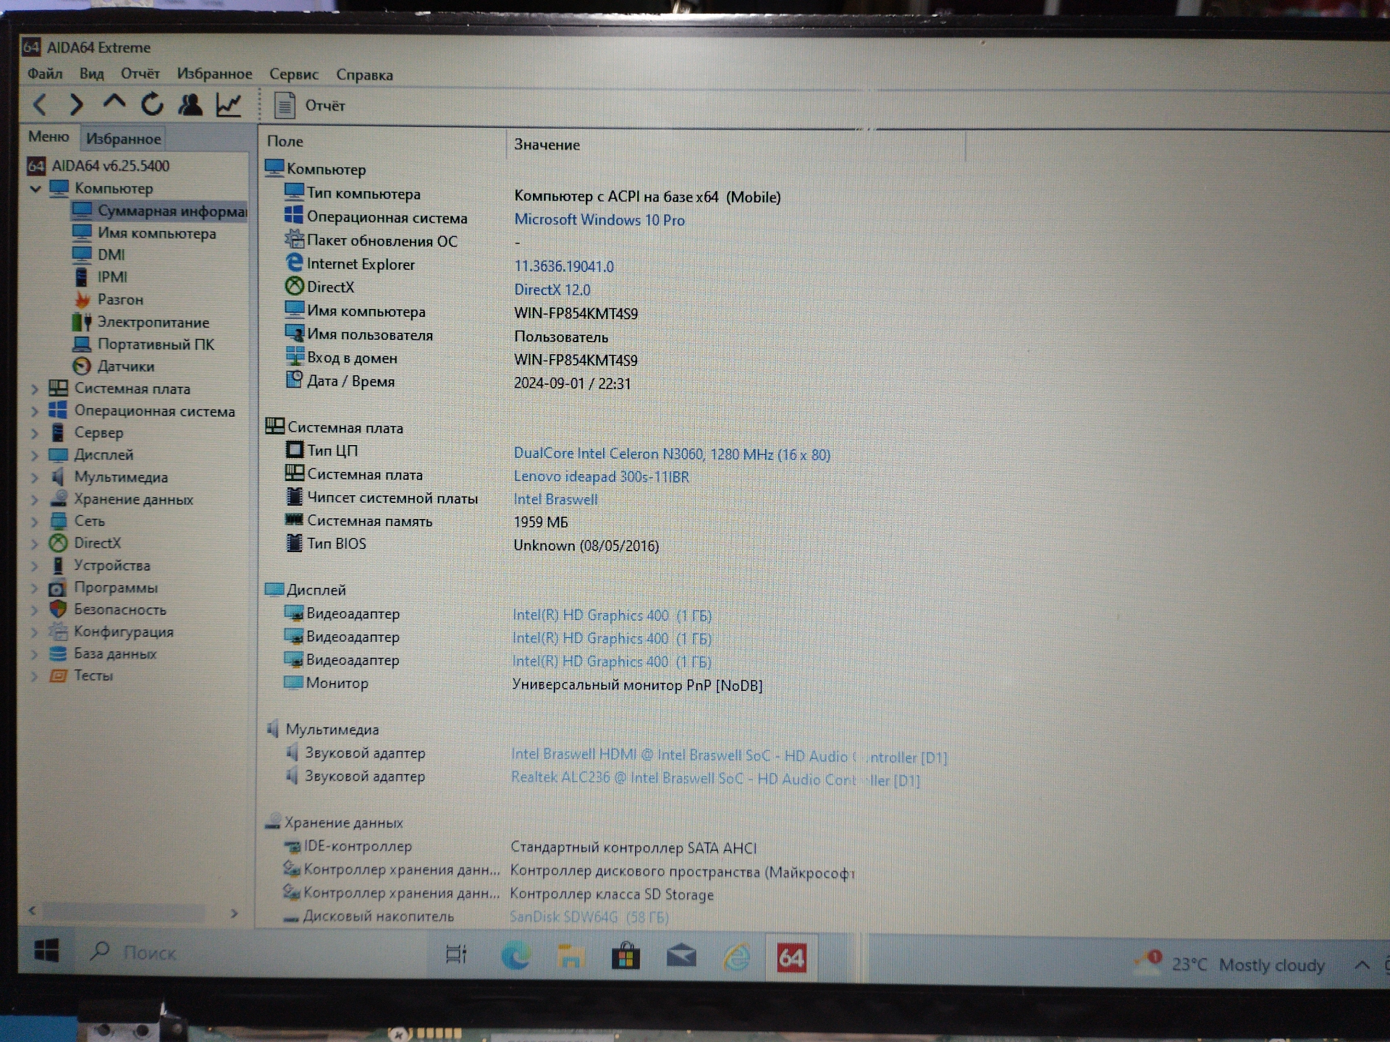Show hidden system tray icons
This screenshot has width=1390, height=1042.
[x=1361, y=965]
